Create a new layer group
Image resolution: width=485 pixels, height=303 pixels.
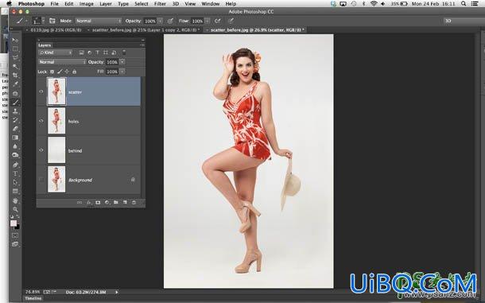point(115,203)
